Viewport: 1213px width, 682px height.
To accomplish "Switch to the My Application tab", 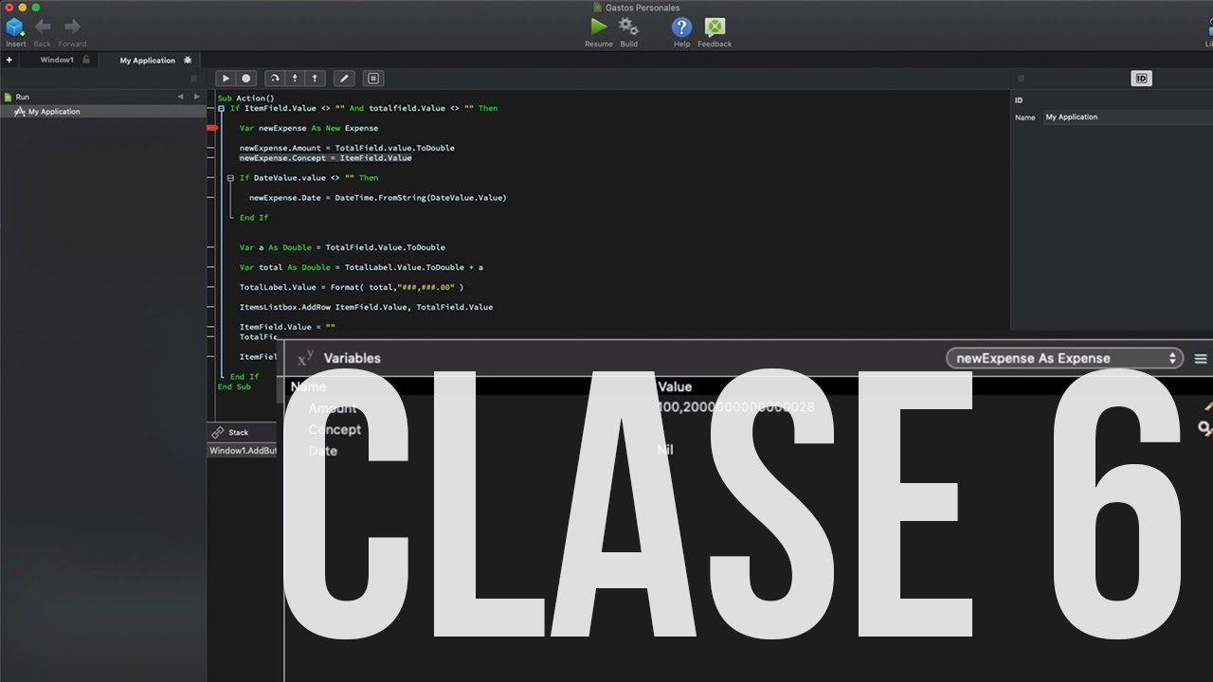I will coord(147,60).
